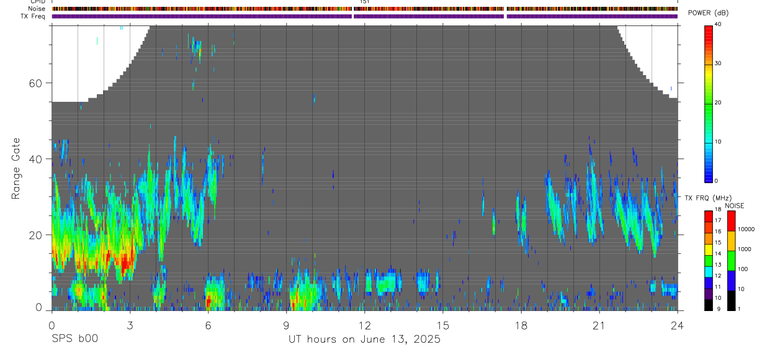Click the black 9–10 MHz swatch in TX FRQ legend

click(x=709, y=305)
